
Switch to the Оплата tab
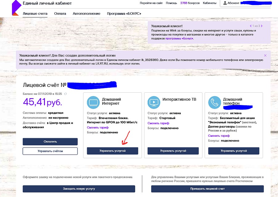[x=60, y=14]
